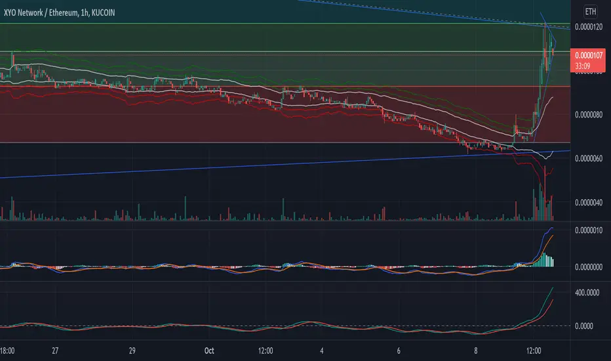Image resolution: width=611 pixels, height=361 pixels.
Task: Click the 8 date label
Action: point(475,351)
